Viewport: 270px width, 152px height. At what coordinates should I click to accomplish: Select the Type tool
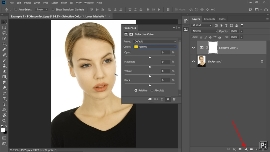coord(4,99)
